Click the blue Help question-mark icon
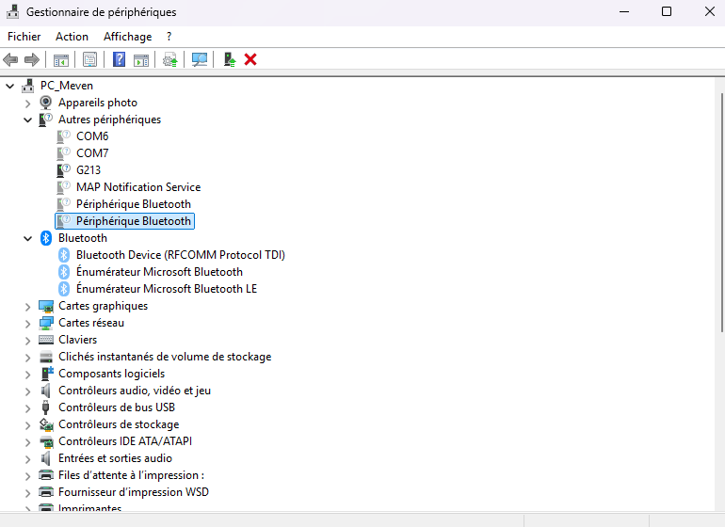Image resolution: width=725 pixels, height=527 pixels. (119, 59)
